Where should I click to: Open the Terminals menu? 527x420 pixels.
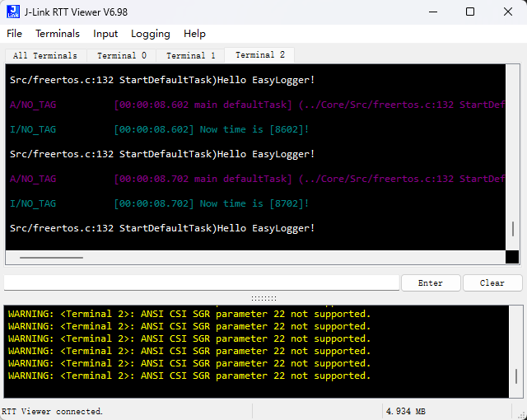(58, 34)
